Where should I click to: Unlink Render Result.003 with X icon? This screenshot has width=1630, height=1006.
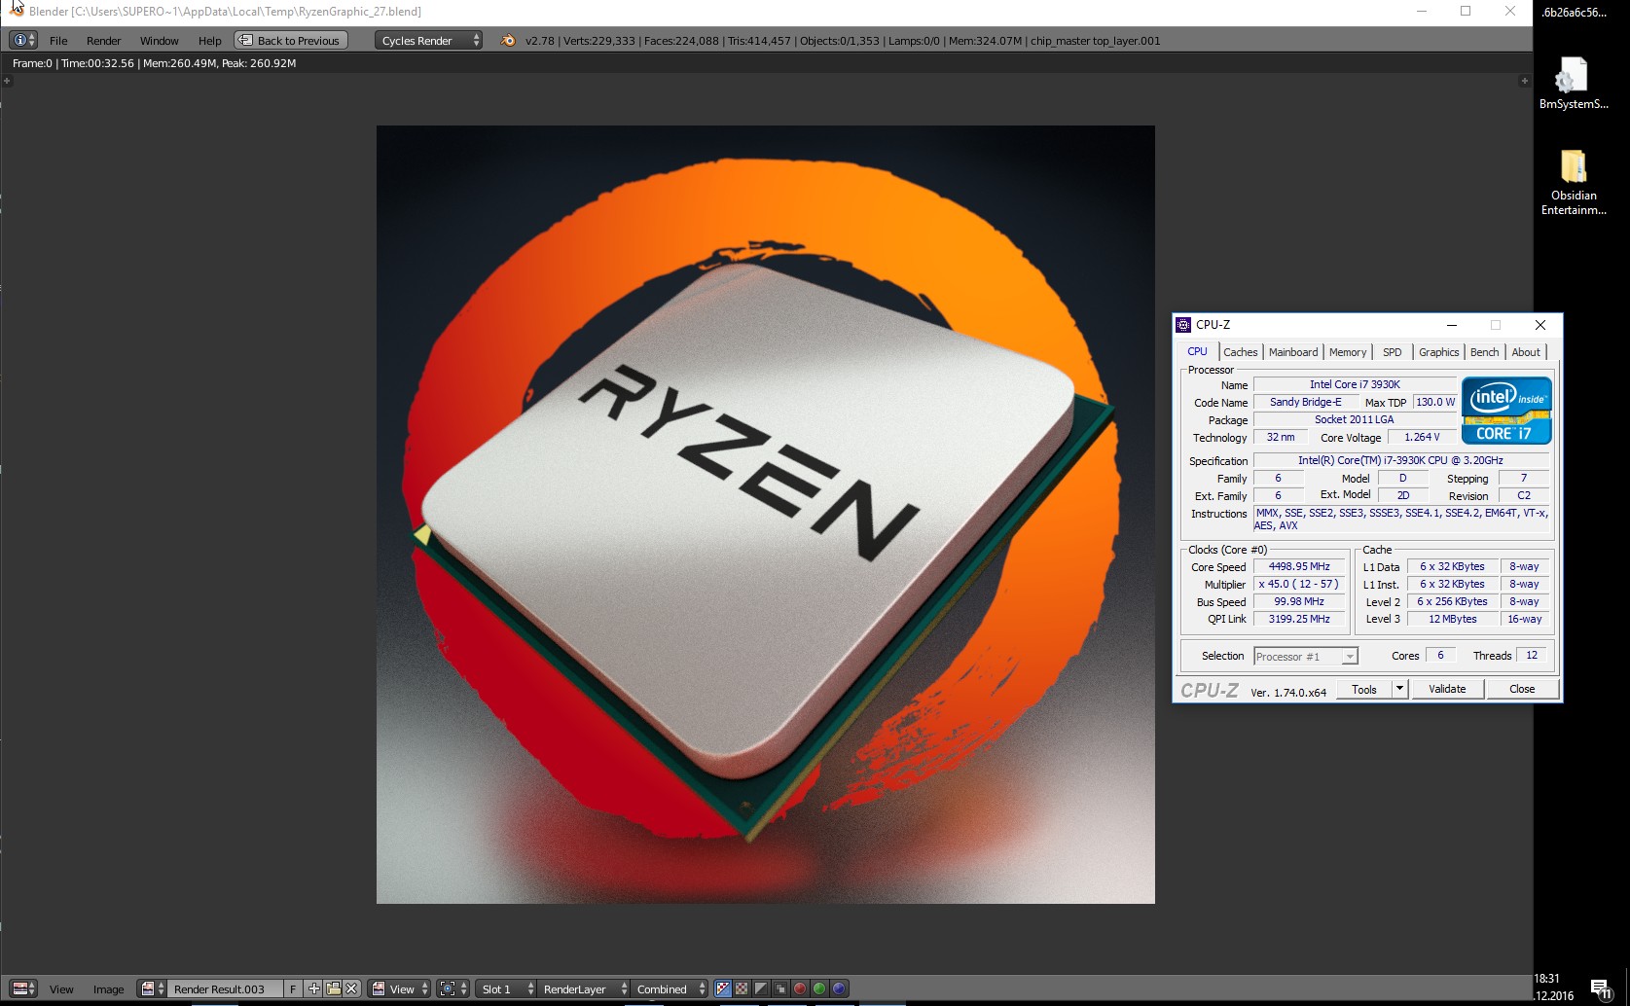point(351,988)
